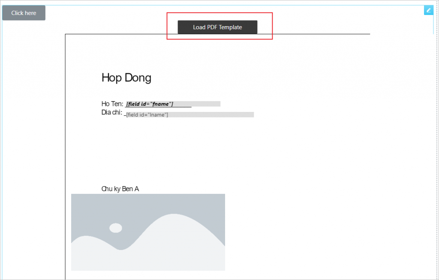Click the 'Dia chi:' label
The image size is (439, 280).
tap(112, 112)
